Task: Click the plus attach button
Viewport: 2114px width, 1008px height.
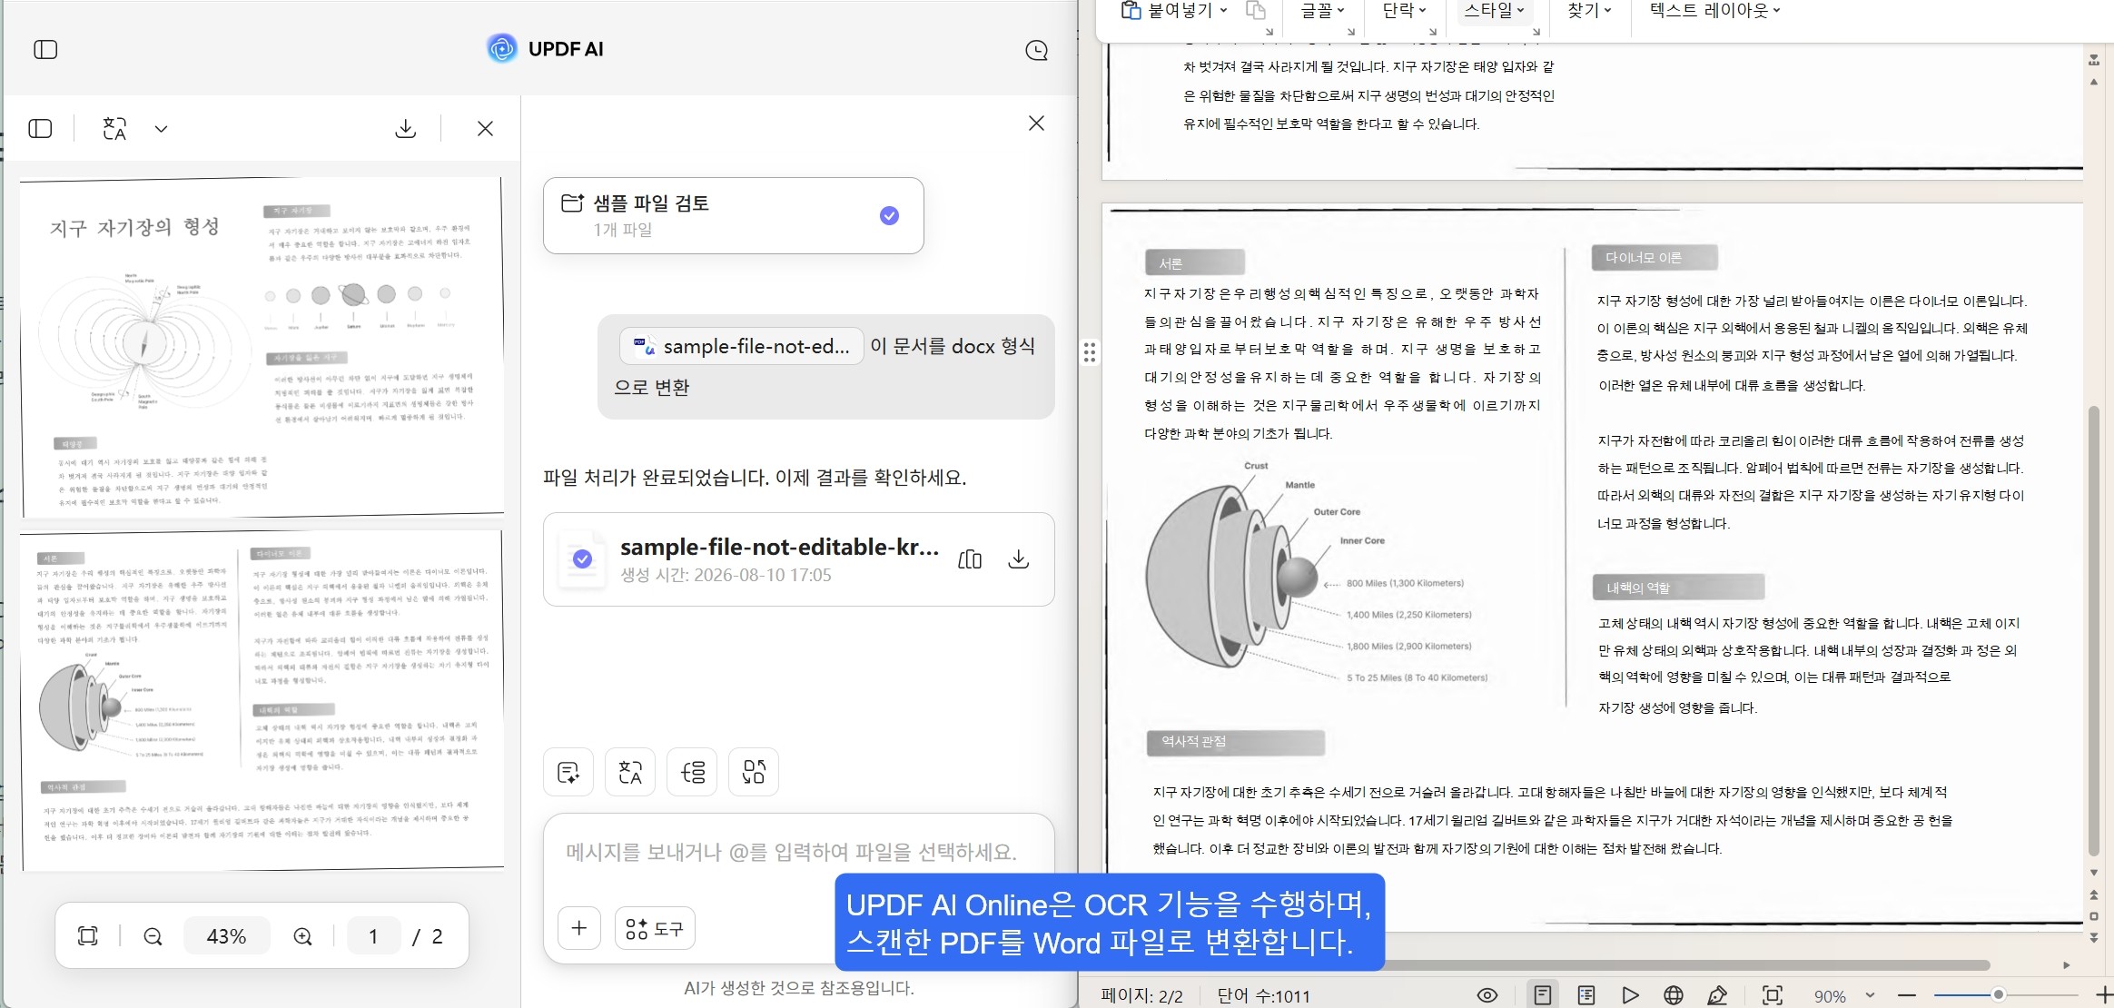Action: [579, 928]
